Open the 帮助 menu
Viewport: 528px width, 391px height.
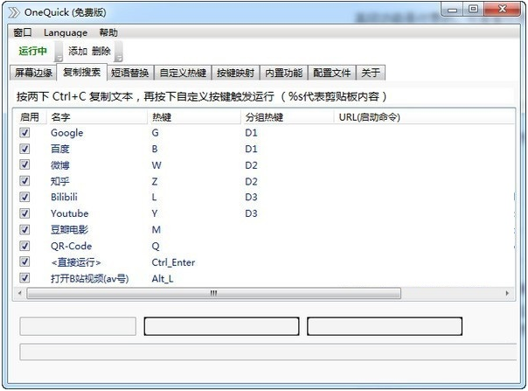coord(108,32)
